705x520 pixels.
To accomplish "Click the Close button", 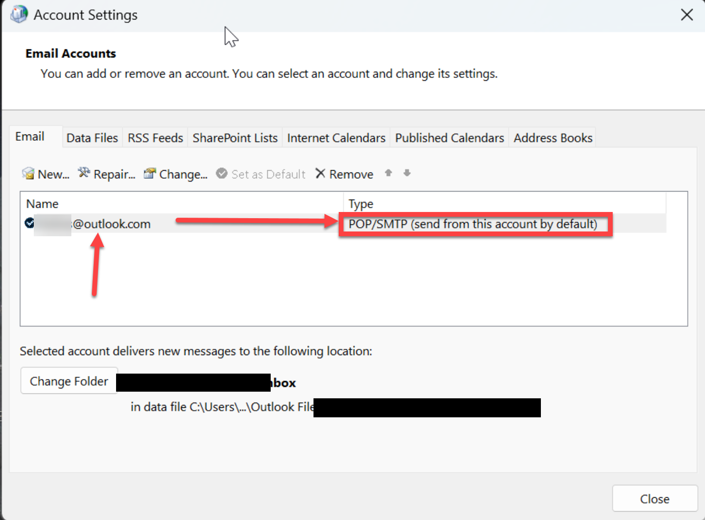I will click(655, 499).
